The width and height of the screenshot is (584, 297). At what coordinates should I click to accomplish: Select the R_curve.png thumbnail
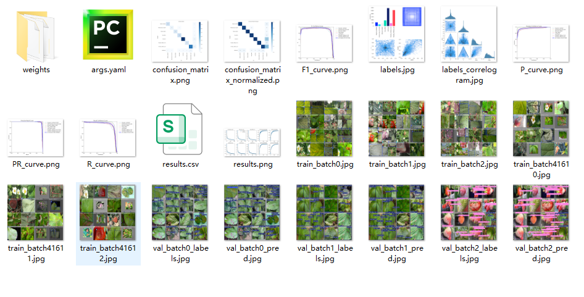point(107,138)
